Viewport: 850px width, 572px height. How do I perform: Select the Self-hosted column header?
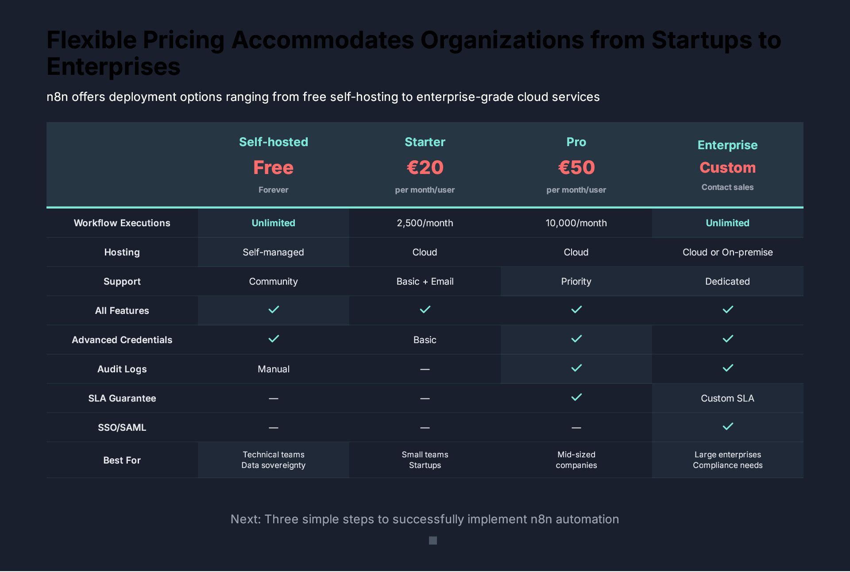[274, 142]
